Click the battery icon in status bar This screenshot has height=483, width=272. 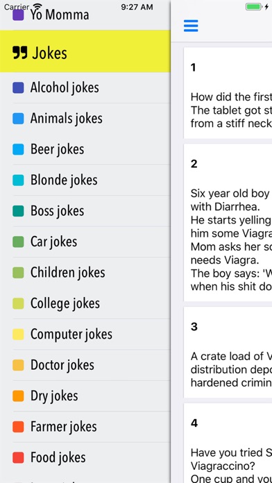tap(254, 7)
